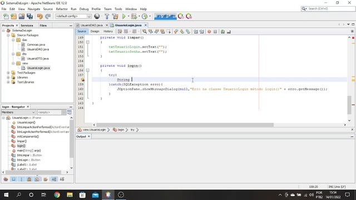Click the Save All toolbar icon

29,16
